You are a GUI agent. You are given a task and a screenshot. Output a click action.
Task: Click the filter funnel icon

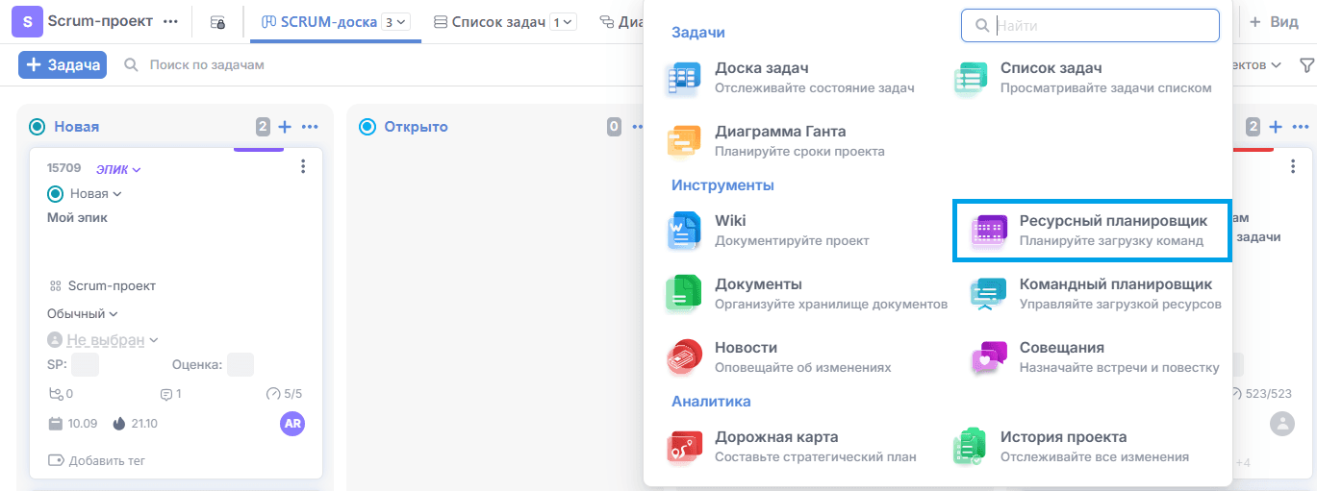(x=1306, y=65)
